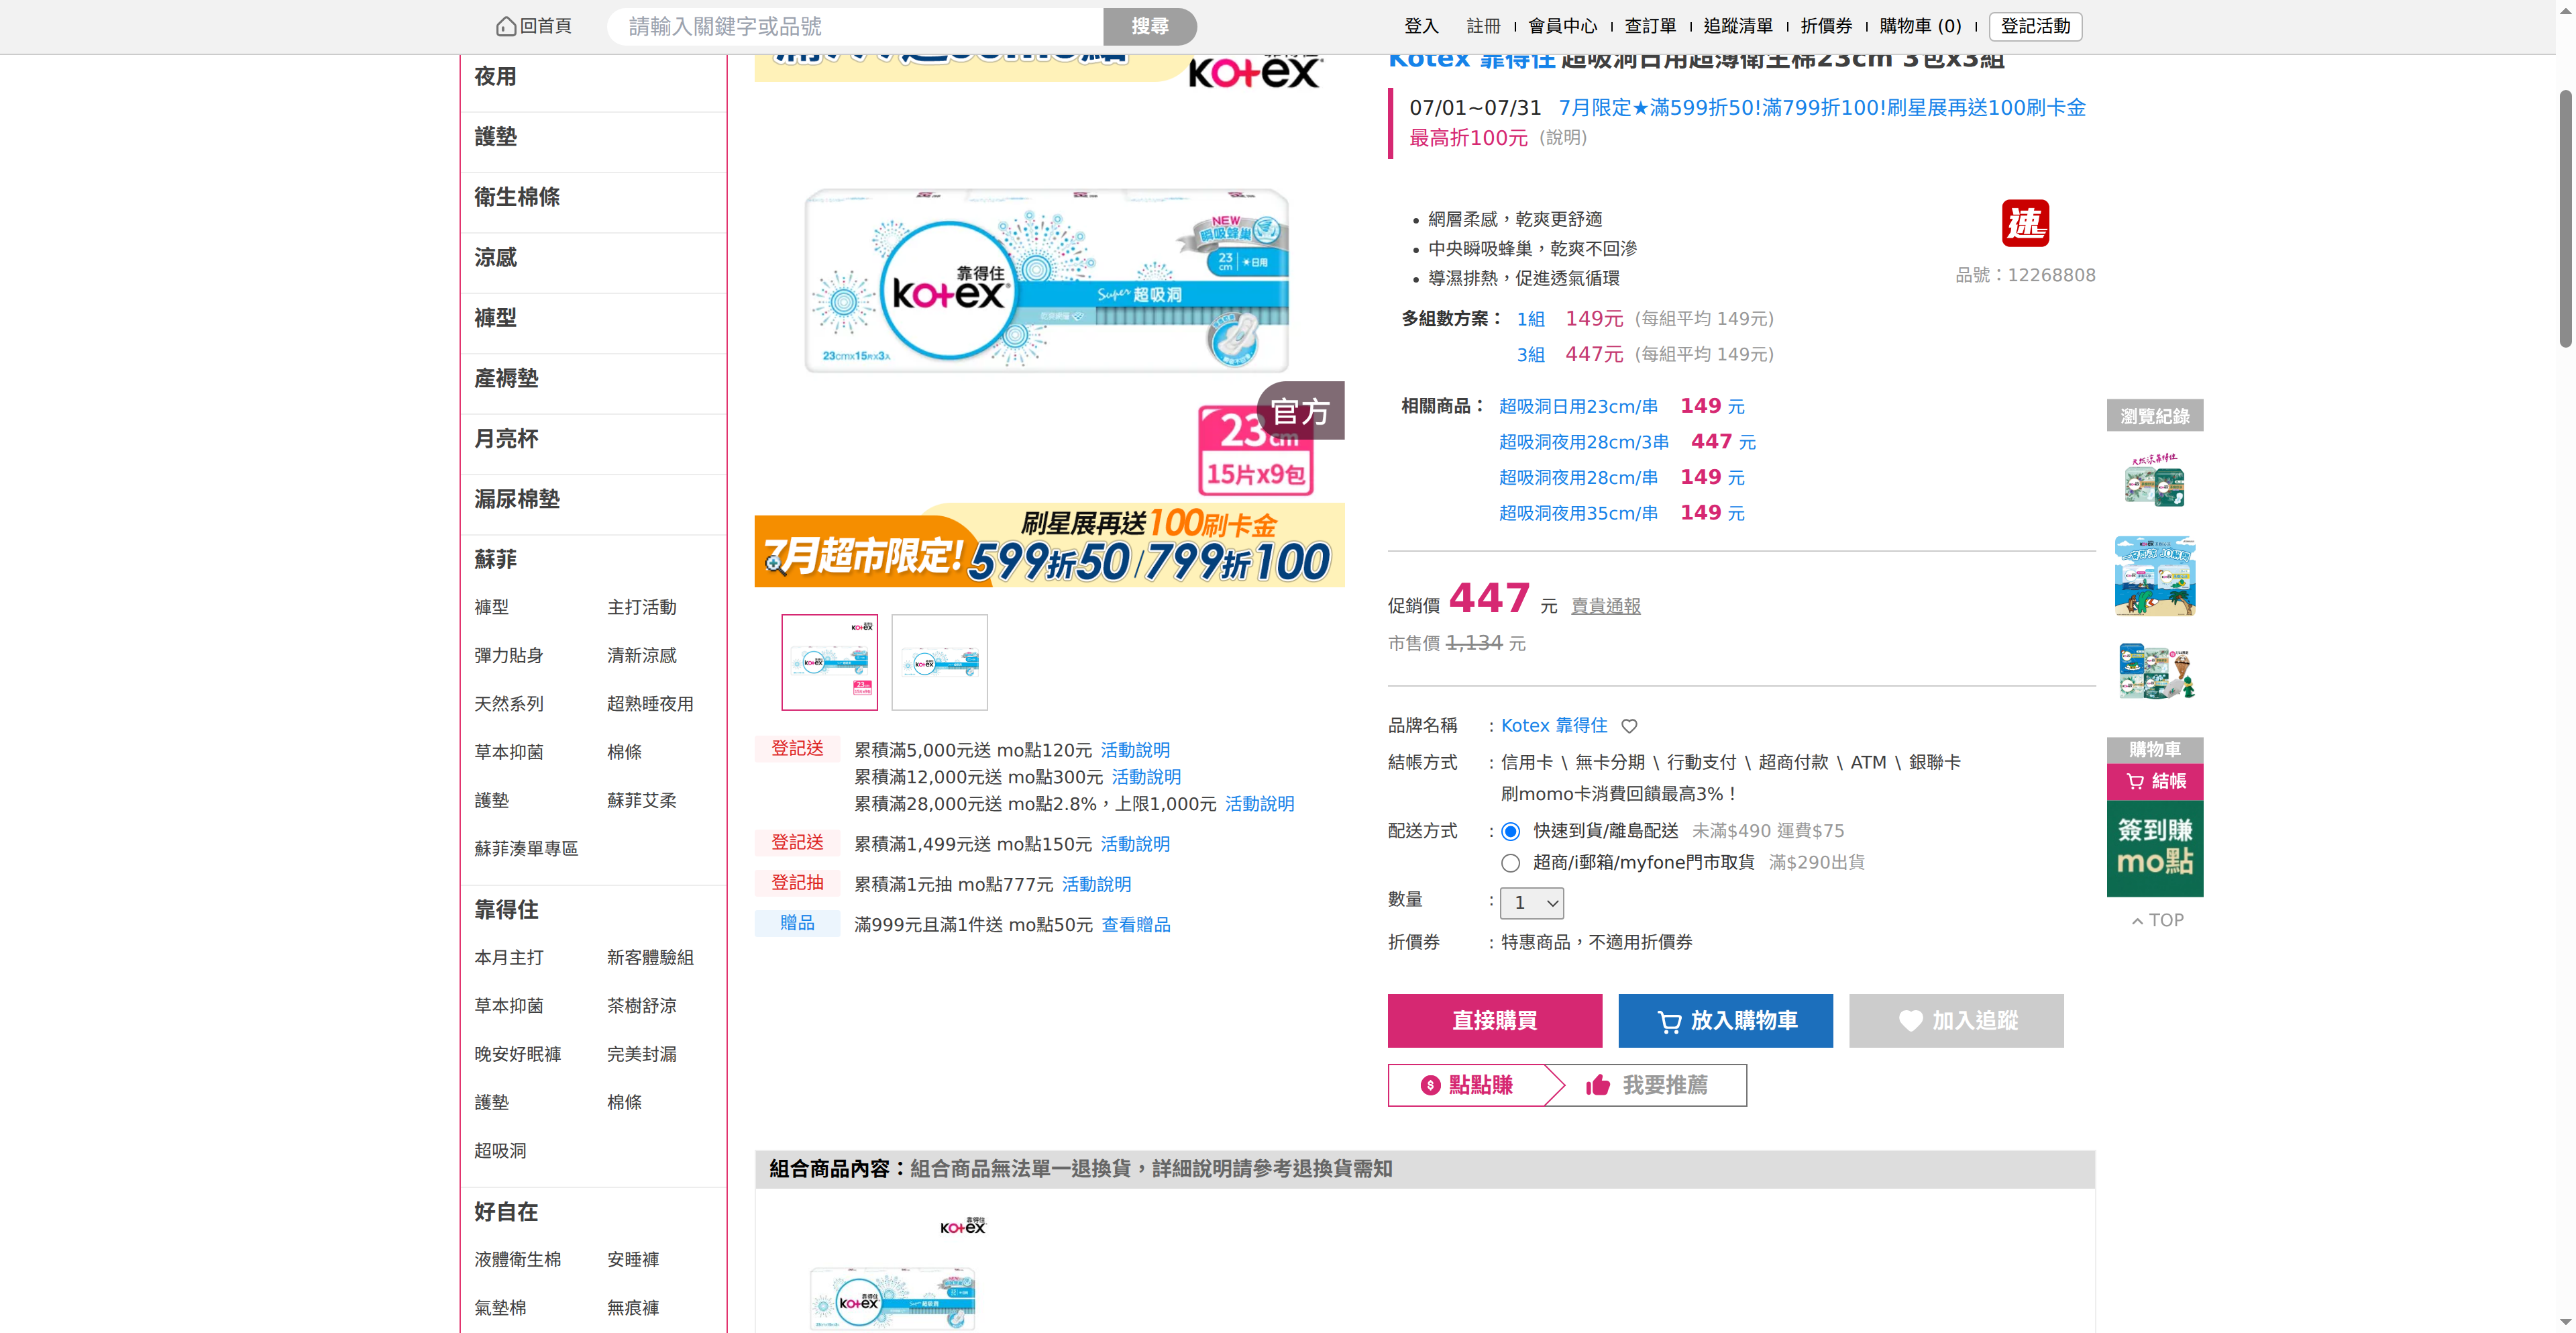2576x1333 pixels.
Task: Open the 簽到賺mo點 check-in banner
Action: coord(2155,848)
